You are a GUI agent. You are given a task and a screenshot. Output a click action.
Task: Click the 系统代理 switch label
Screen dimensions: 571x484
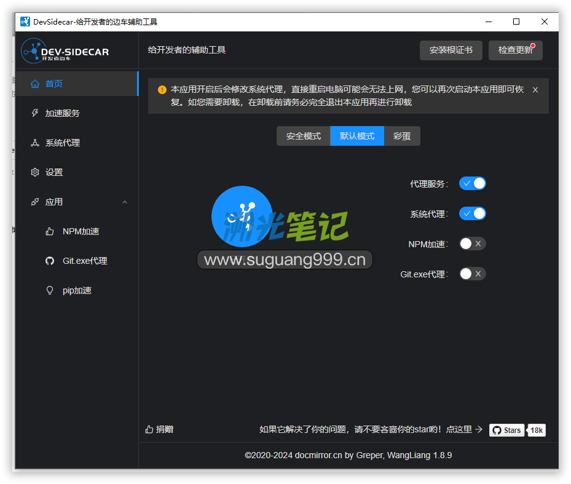(429, 214)
